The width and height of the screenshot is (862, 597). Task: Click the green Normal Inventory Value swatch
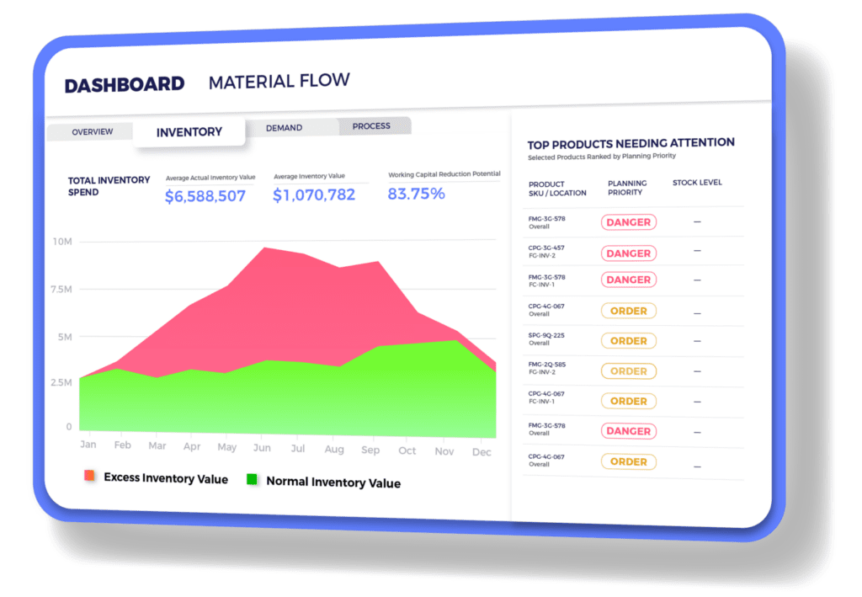pyautogui.click(x=252, y=479)
